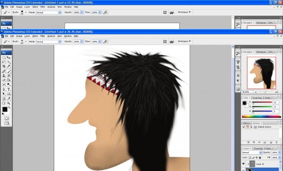Swap foreground and background colors
The width and height of the screenshot is (283, 171).
pos(9,108)
